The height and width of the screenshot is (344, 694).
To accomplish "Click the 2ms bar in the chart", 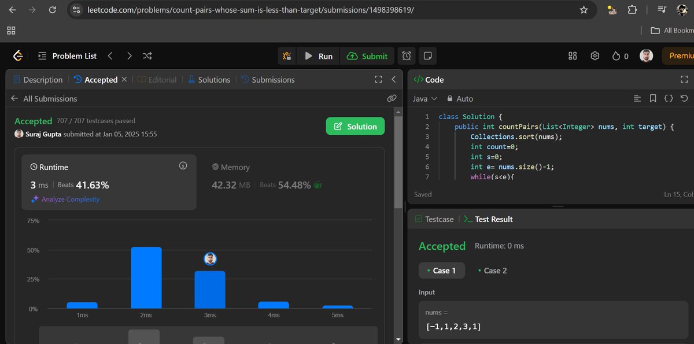I will [x=146, y=278].
